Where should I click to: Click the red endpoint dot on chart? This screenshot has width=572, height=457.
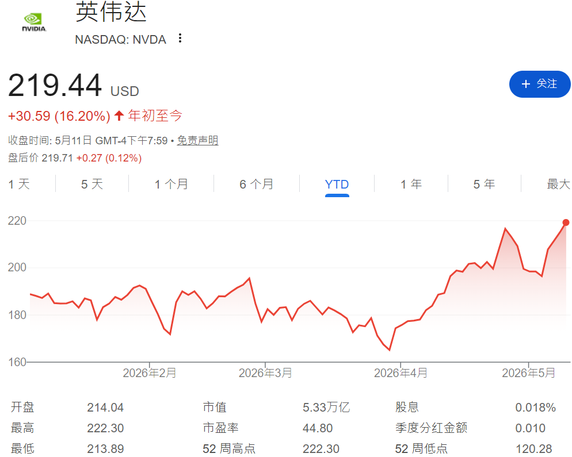(566, 222)
